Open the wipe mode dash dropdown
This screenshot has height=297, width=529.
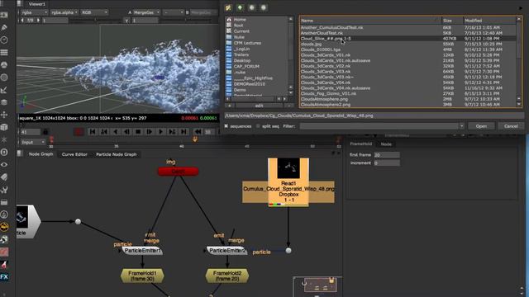tap(173, 12)
